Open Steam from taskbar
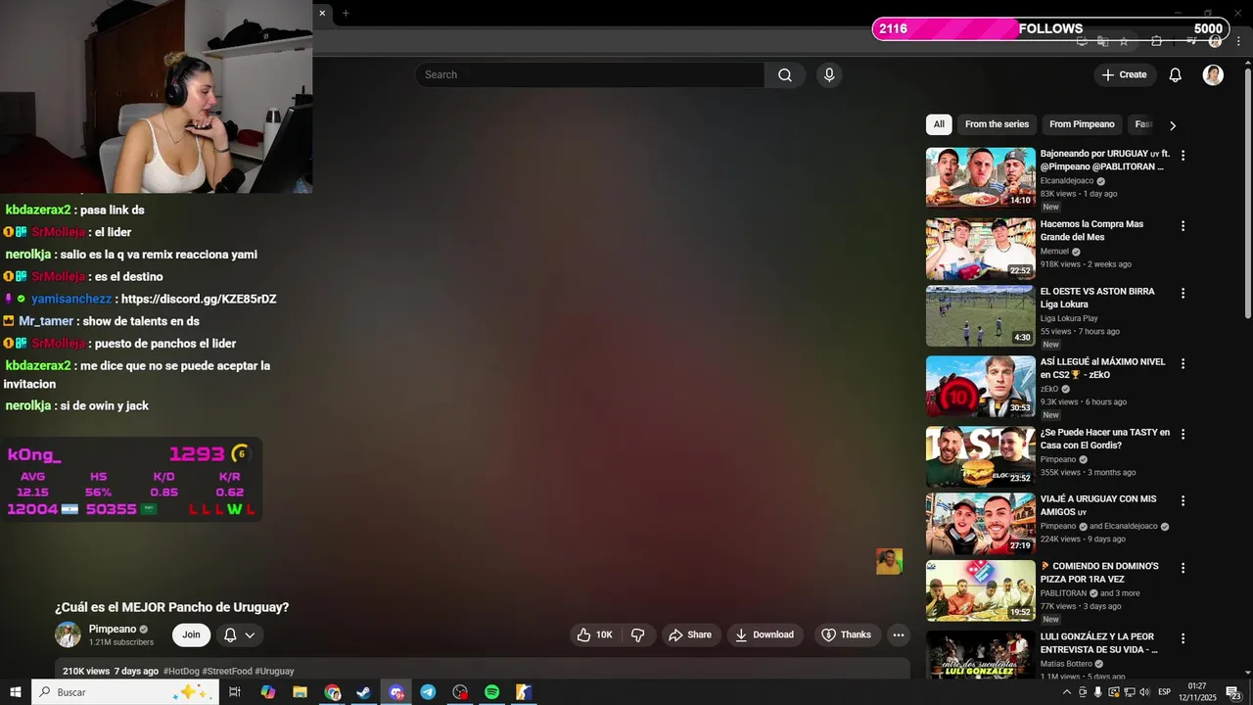 click(x=363, y=692)
